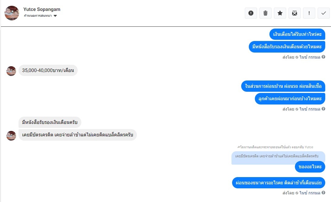Screen dimensions: 331x202
Task: Click the quoted reply preview bubble
Action: 278,156
